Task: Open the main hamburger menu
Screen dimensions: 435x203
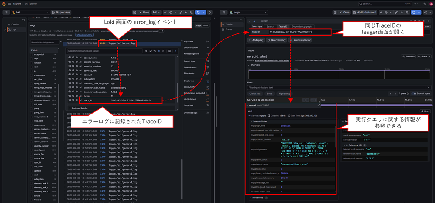Action: coord(9,3)
